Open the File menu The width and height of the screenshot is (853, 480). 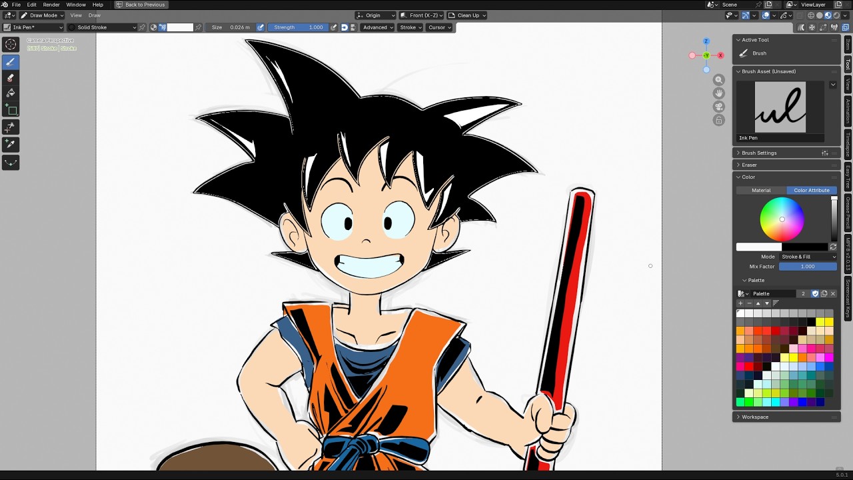(x=16, y=5)
